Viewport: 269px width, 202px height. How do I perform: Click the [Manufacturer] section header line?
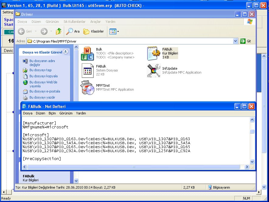[x=40, y=123]
